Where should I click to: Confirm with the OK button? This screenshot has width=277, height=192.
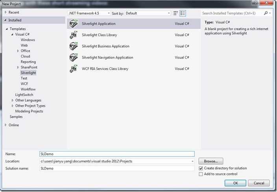(x=235, y=183)
